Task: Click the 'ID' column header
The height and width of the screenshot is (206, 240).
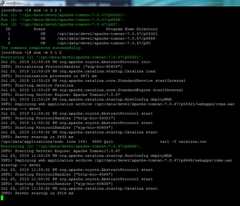Action: click(8, 29)
